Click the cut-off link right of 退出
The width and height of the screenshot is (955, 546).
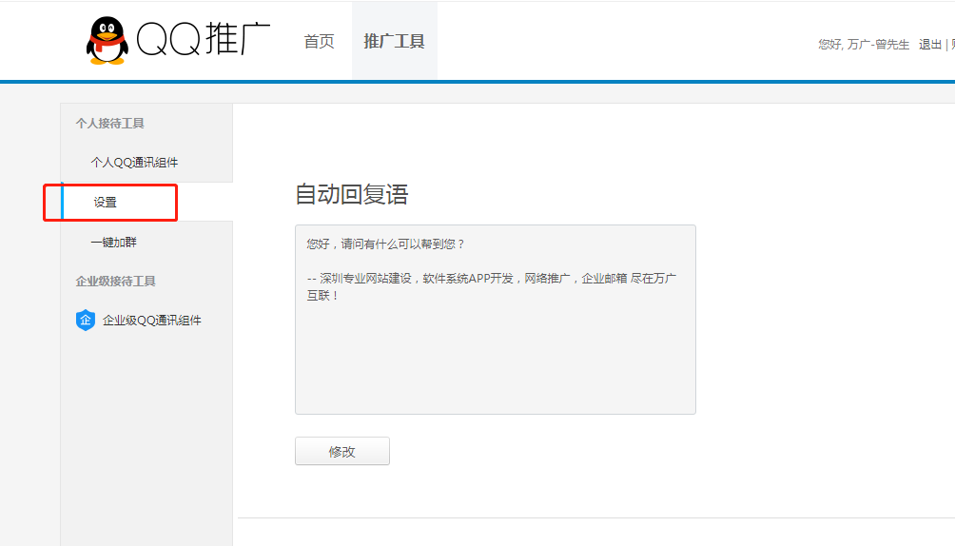(950, 45)
